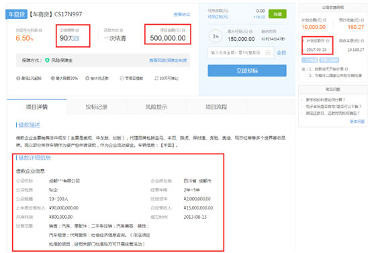
Task: Click the 2013-08-13 founding date
Action: (x=195, y=217)
